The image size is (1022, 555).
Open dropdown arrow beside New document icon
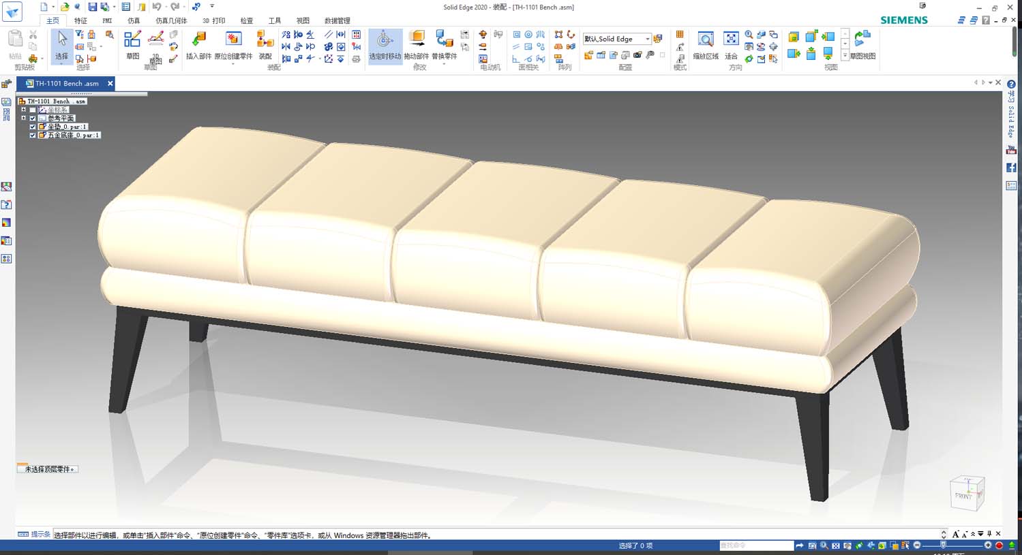tap(52, 7)
